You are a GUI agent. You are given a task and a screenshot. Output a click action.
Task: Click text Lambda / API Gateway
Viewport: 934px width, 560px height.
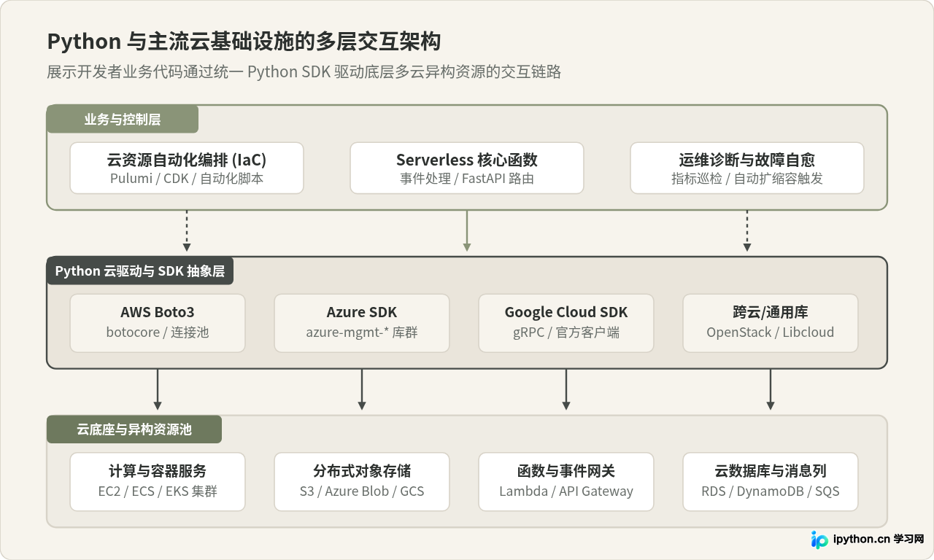[566, 491]
